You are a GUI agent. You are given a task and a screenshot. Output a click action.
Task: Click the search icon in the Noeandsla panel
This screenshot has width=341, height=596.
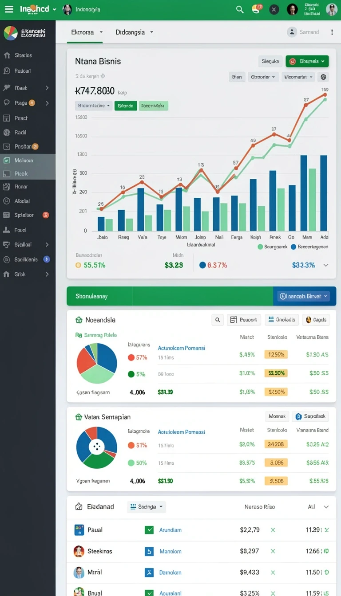click(218, 320)
